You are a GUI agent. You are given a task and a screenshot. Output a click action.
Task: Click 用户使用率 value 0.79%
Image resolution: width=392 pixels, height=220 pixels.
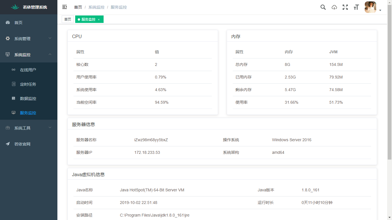[x=161, y=77]
